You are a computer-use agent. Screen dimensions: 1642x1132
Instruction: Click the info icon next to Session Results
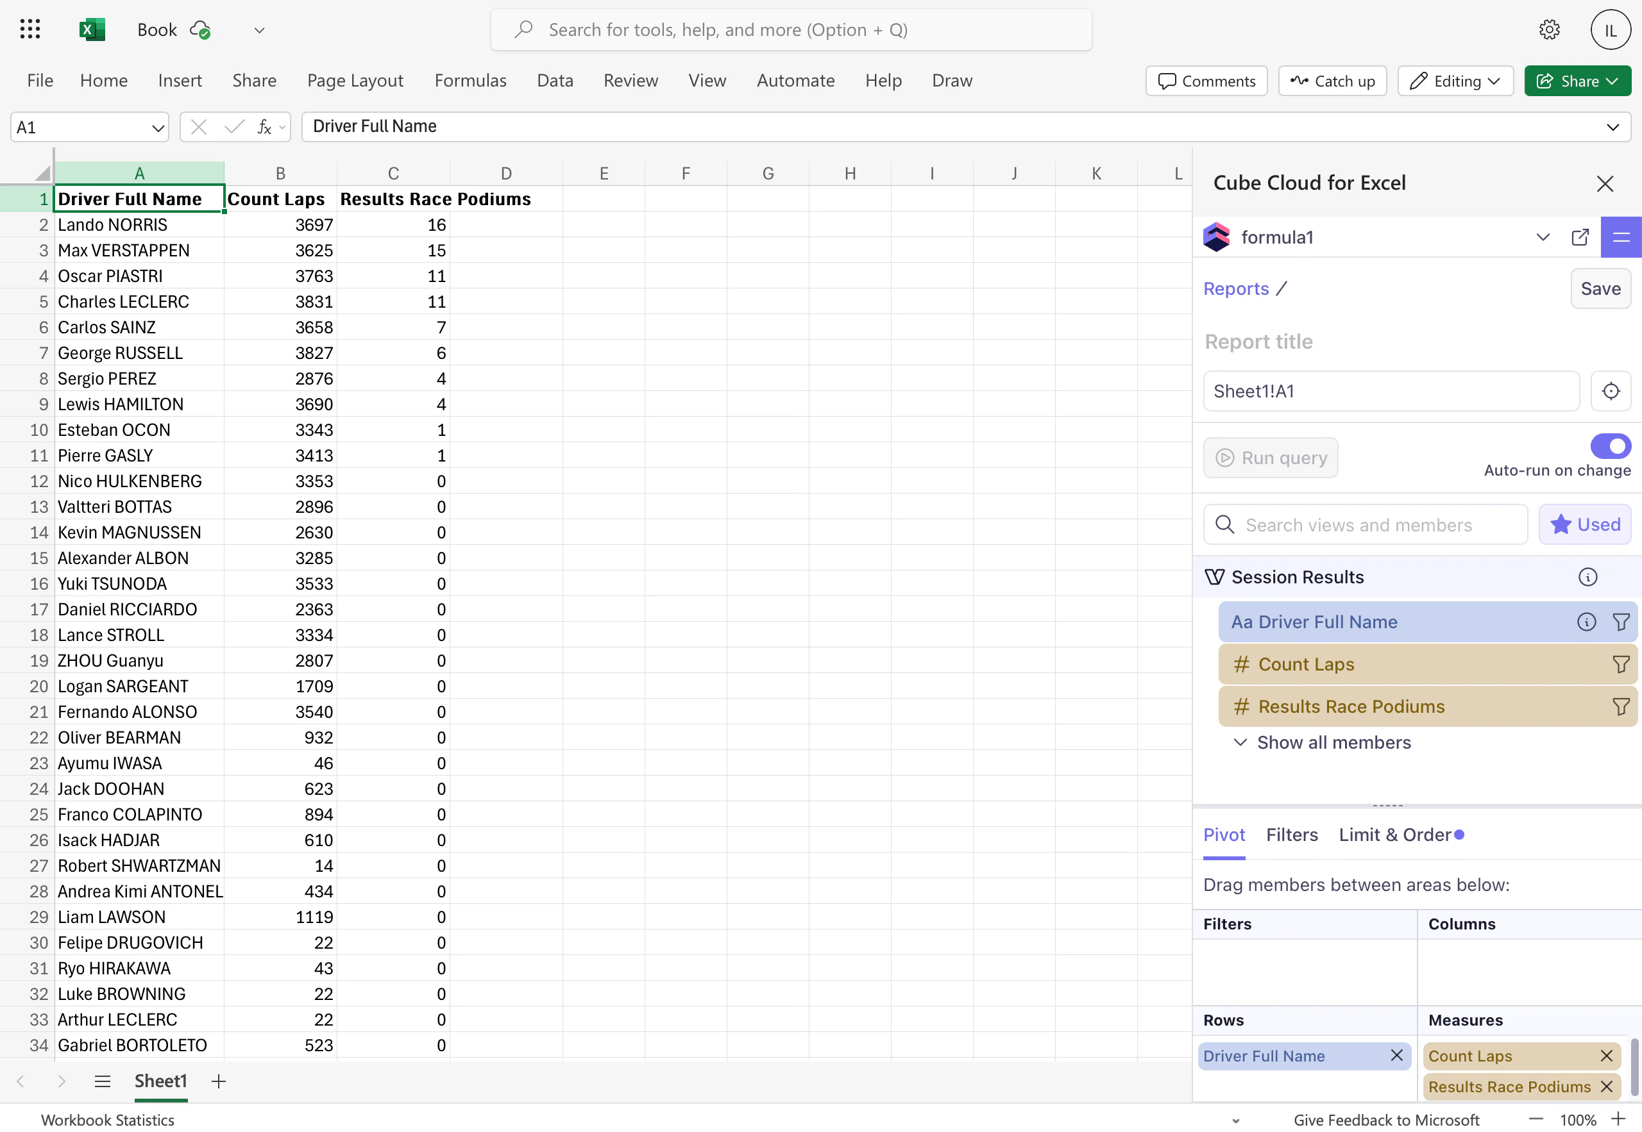(1587, 578)
